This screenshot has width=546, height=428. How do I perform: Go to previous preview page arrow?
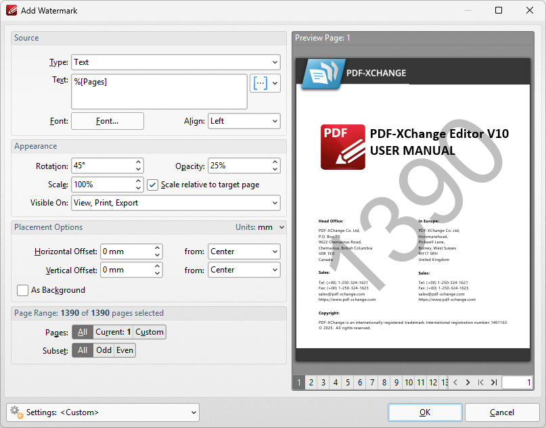click(455, 383)
